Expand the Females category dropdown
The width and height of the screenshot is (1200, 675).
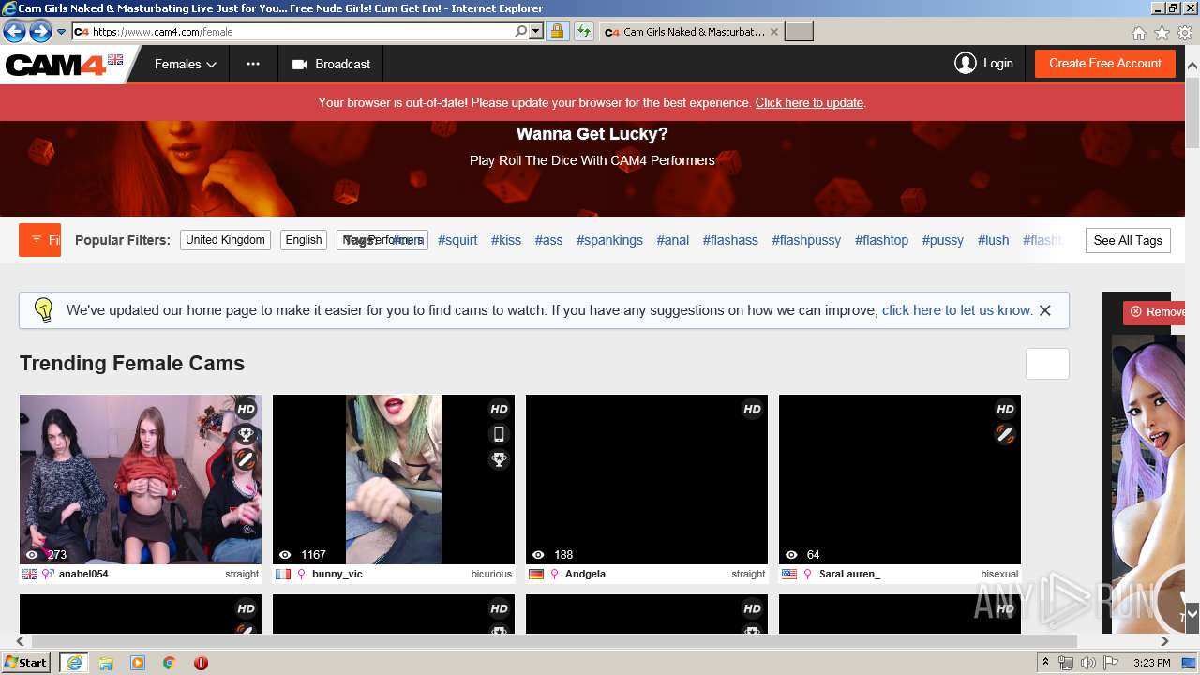pos(186,65)
